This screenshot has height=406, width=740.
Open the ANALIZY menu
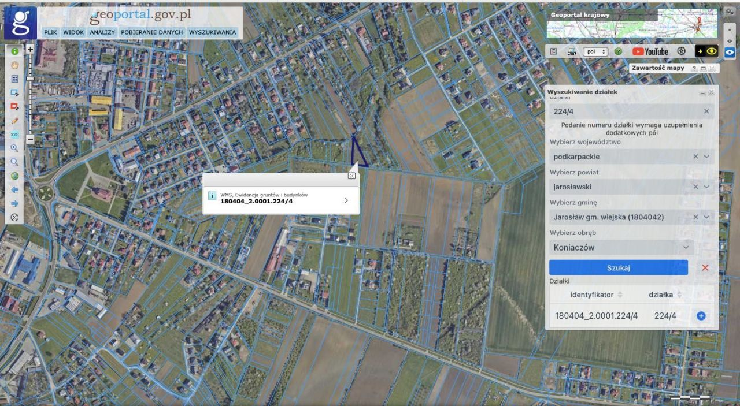click(102, 32)
